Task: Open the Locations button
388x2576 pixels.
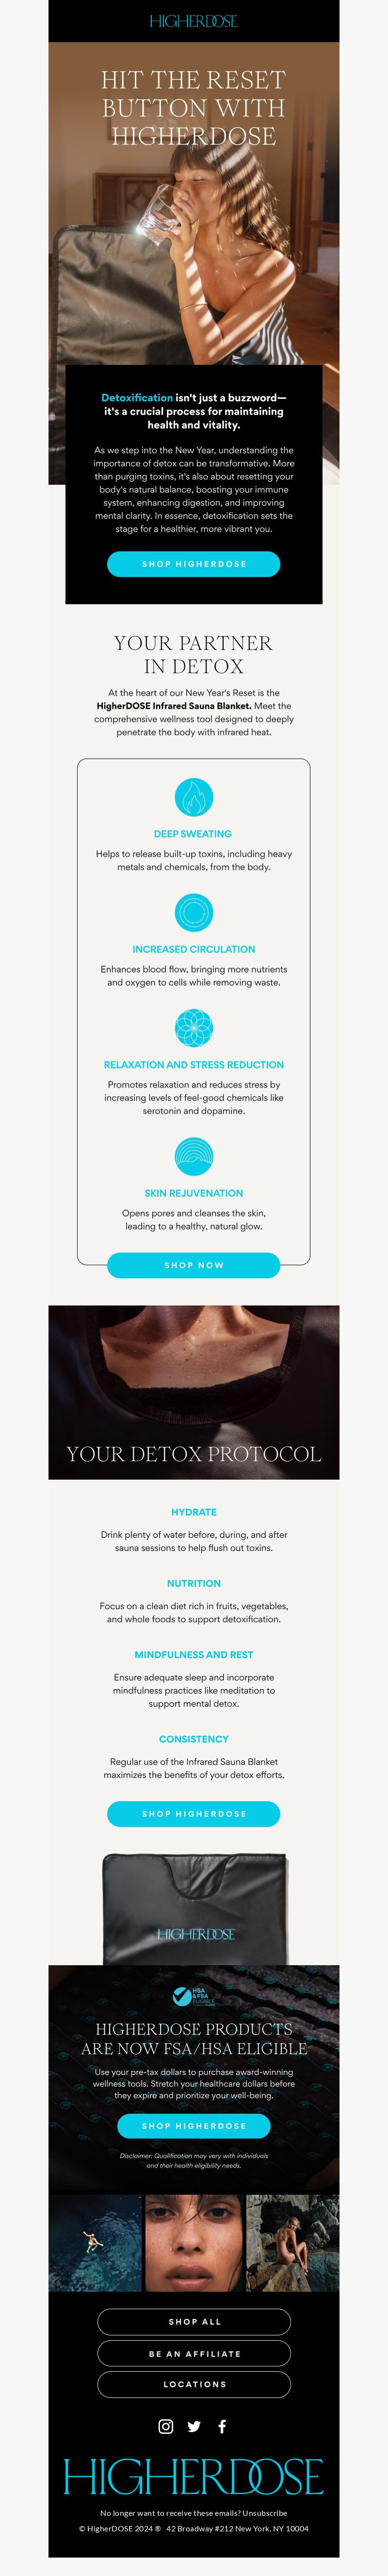Action: click(194, 2384)
